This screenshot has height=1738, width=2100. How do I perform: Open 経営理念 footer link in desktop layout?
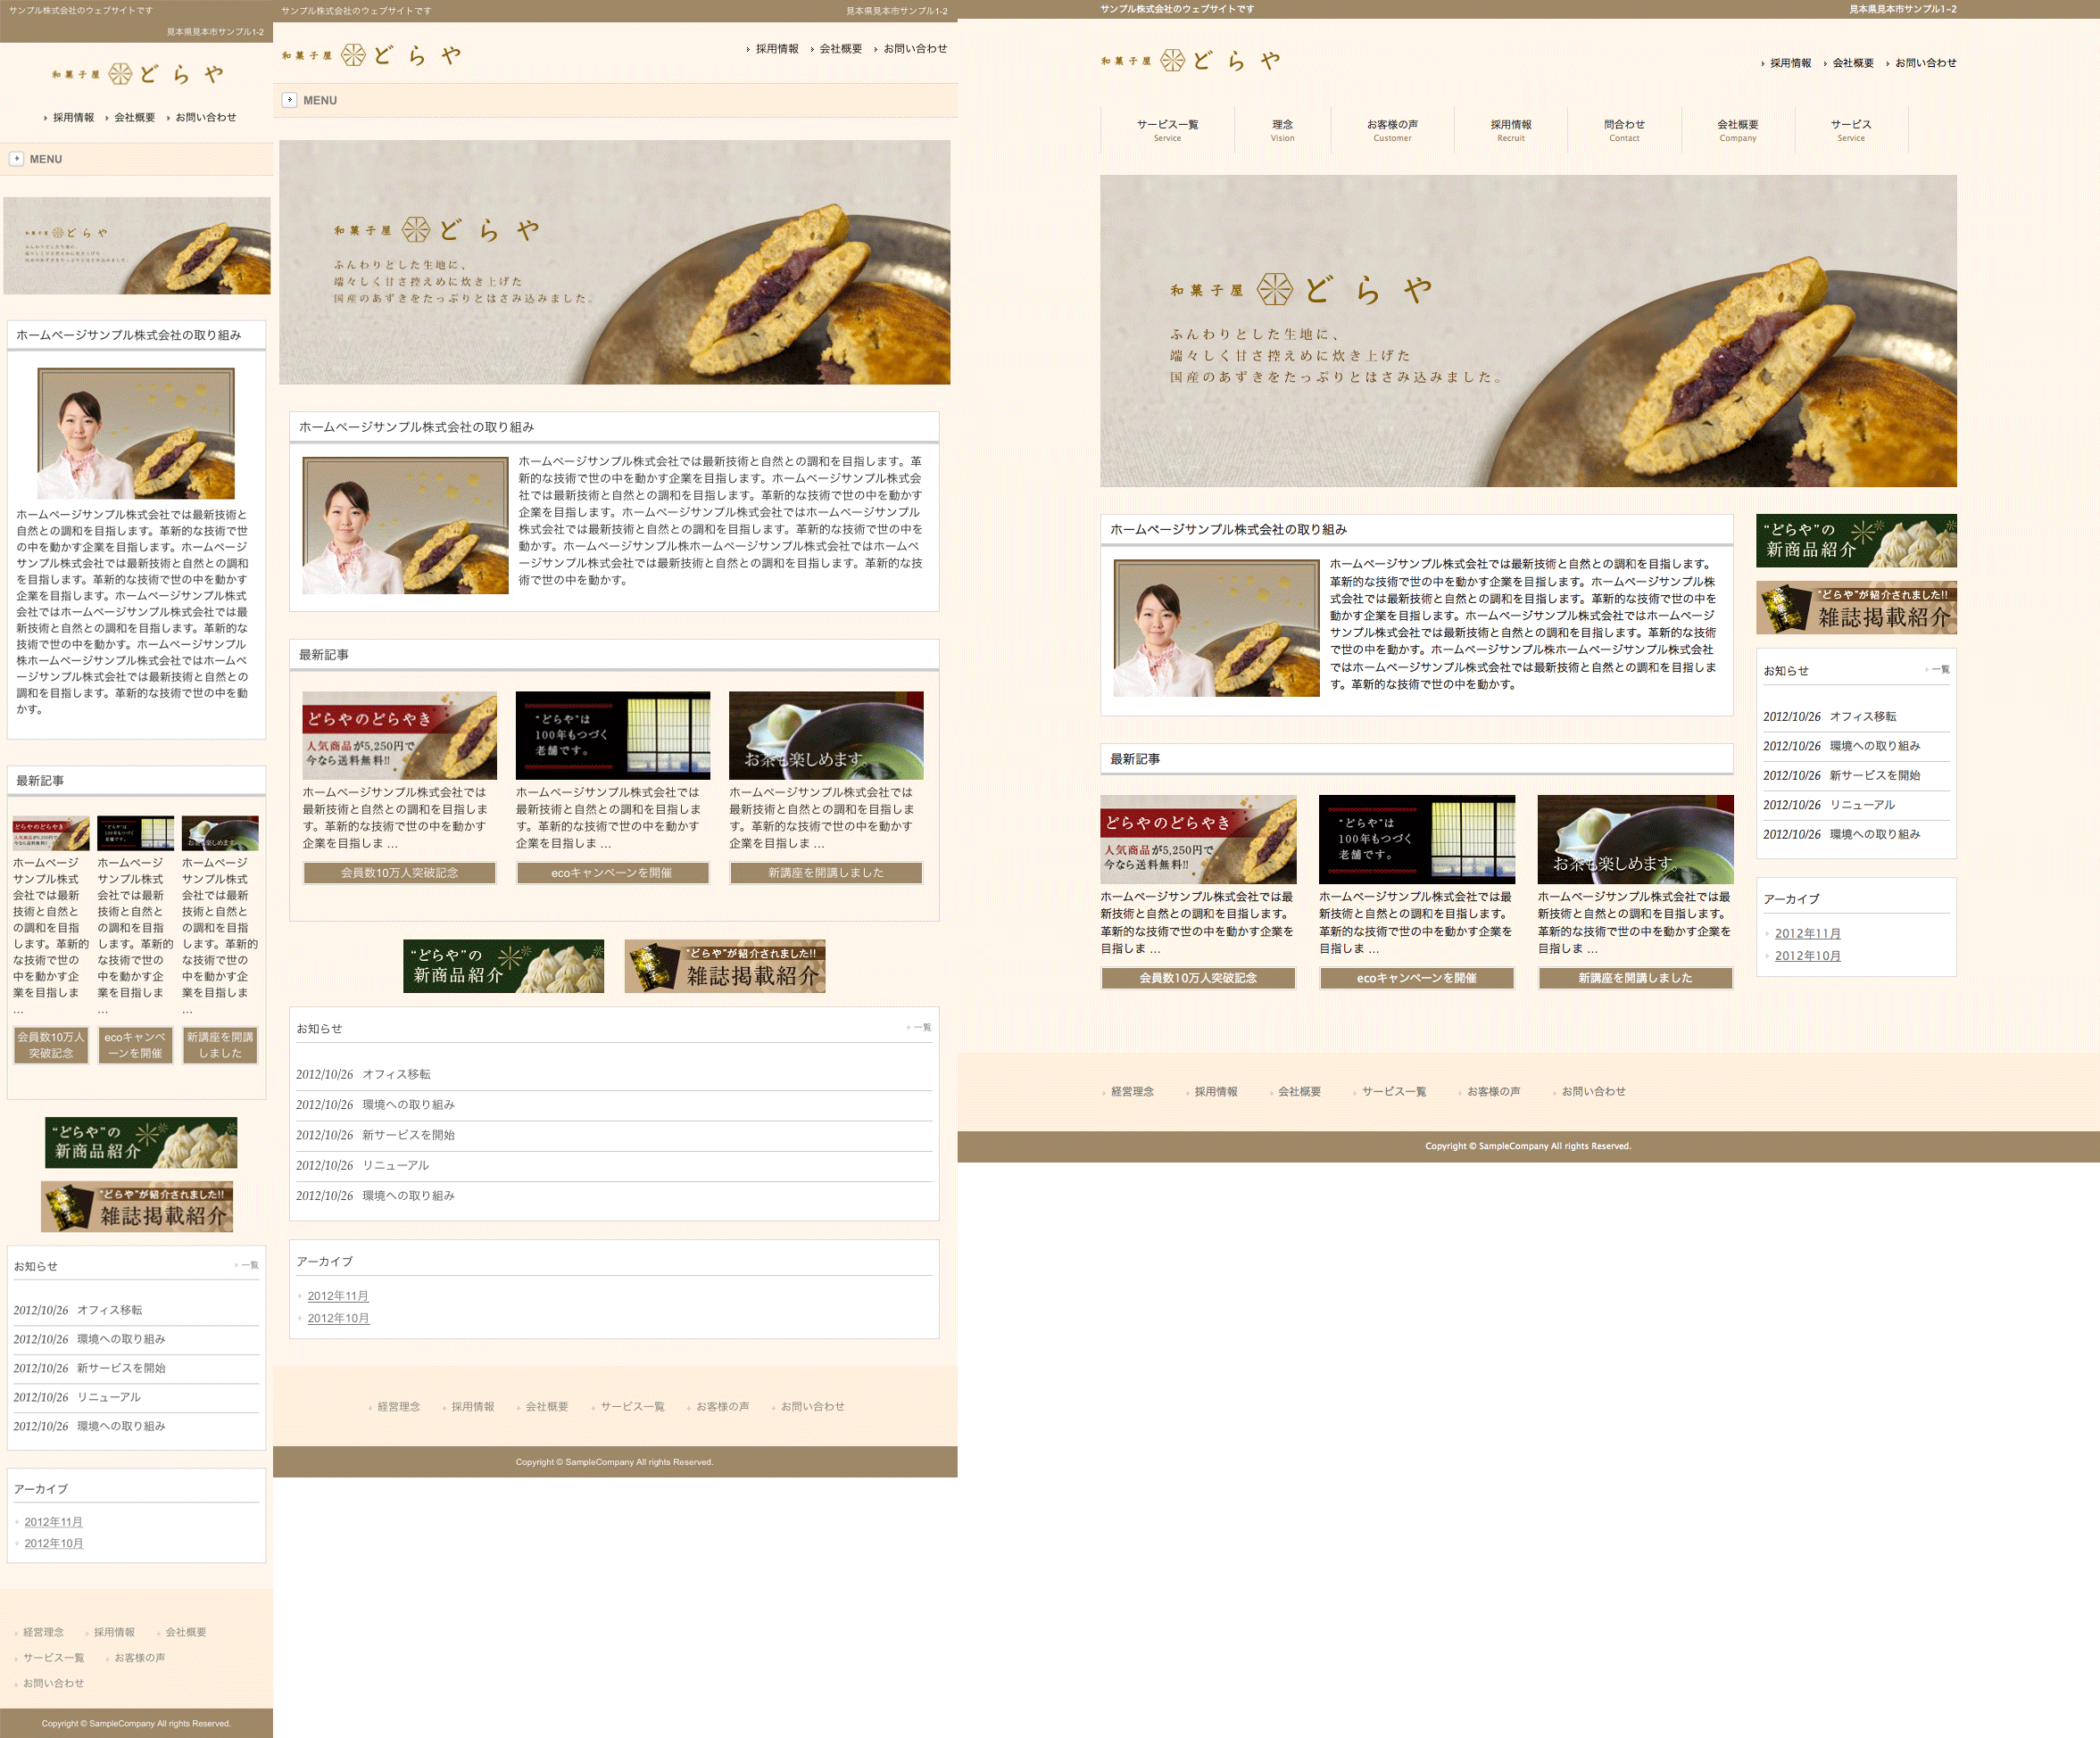(x=1132, y=1091)
